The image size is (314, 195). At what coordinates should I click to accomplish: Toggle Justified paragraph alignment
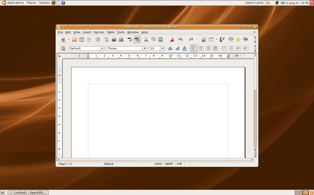(x=215, y=48)
